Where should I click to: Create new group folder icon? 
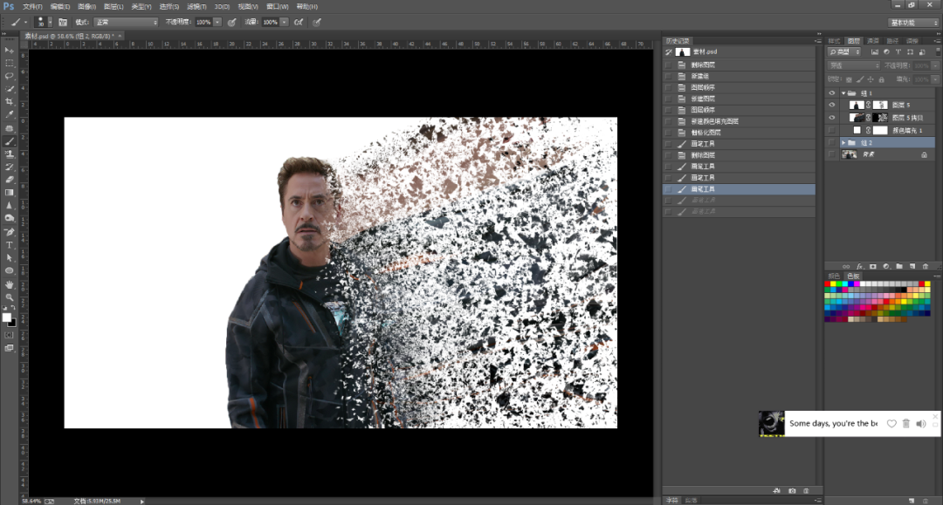tap(899, 266)
